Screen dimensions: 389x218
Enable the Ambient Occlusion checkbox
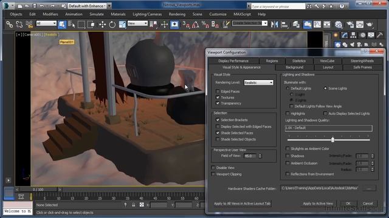point(287,163)
